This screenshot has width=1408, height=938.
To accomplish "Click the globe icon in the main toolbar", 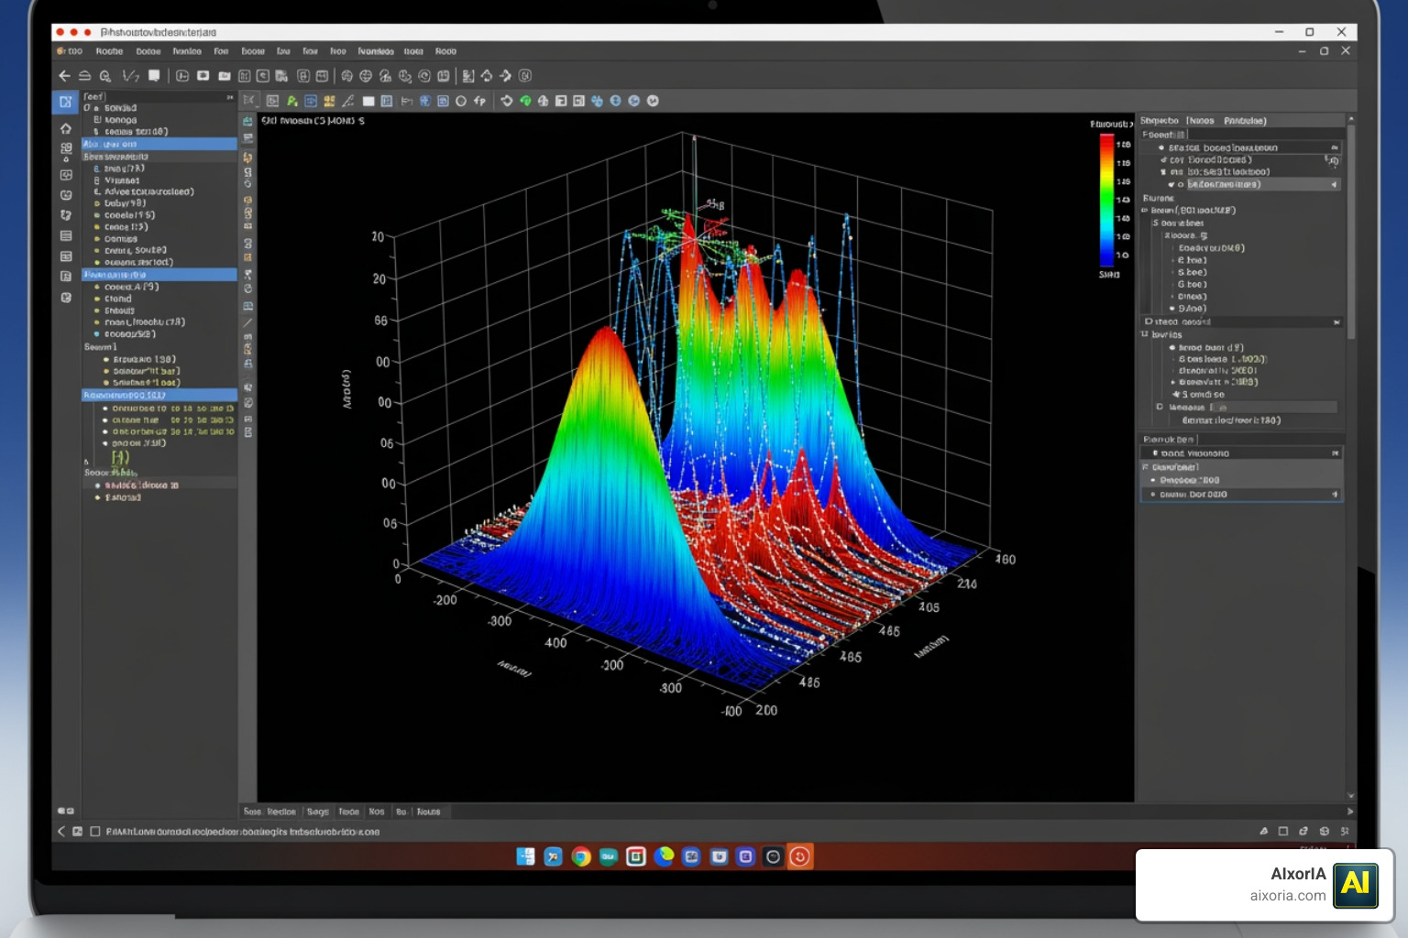I will (x=366, y=76).
